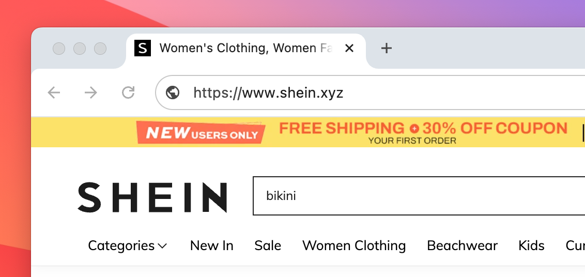Go back with the browser back arrow
Viewport: 585px width, 277px height.
(54, 93)
